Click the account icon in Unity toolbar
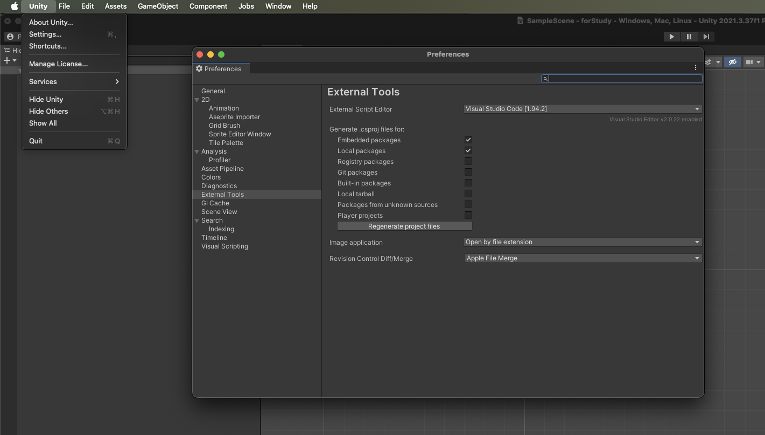The width and height of the screenshot is (765, 435). (10, 37)
